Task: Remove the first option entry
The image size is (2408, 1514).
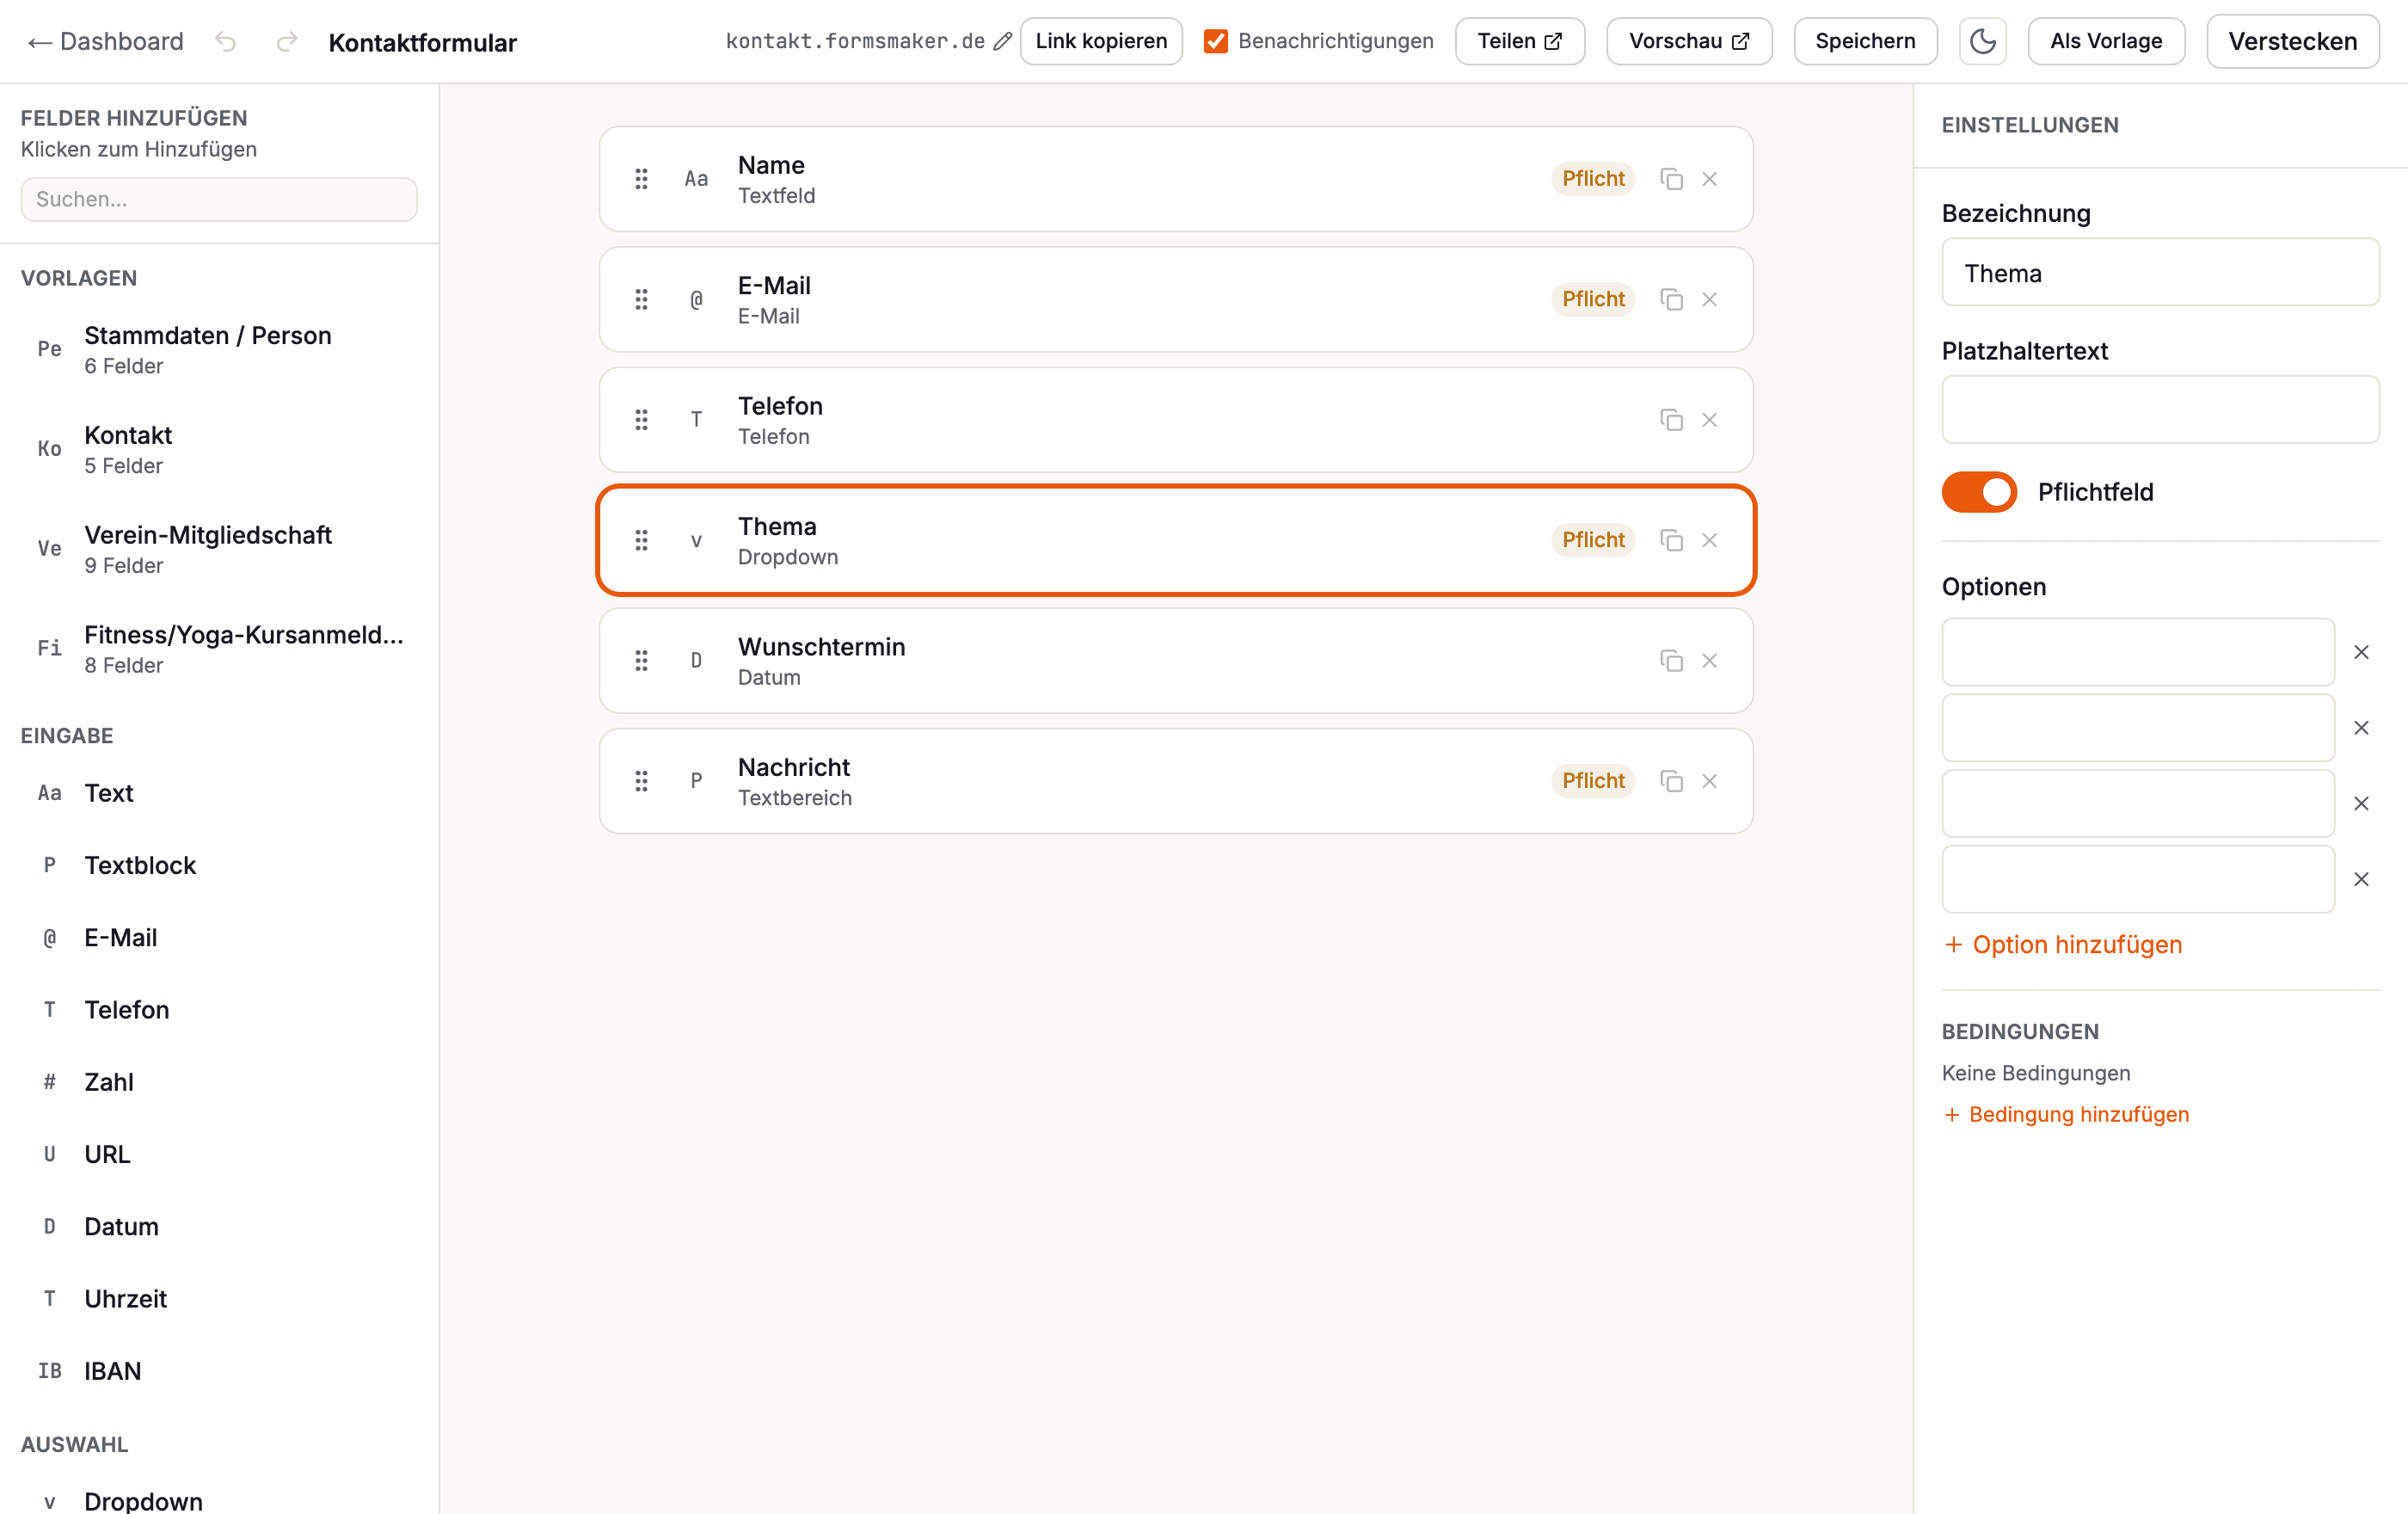Action: click(x=2361, y=652)
